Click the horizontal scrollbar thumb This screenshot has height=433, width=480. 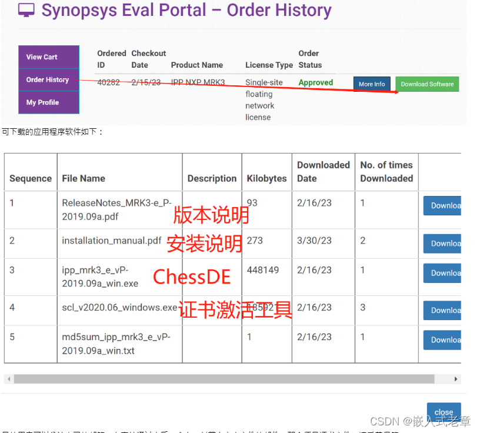point(224,379)
